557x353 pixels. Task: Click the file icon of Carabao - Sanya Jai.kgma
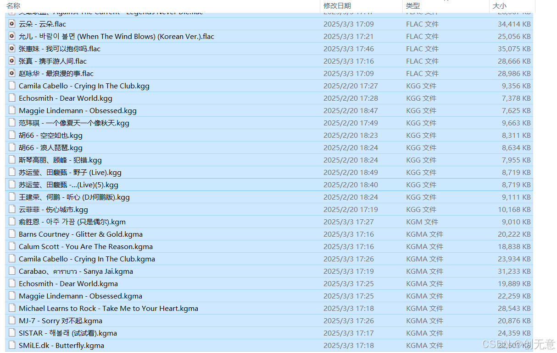12,271
